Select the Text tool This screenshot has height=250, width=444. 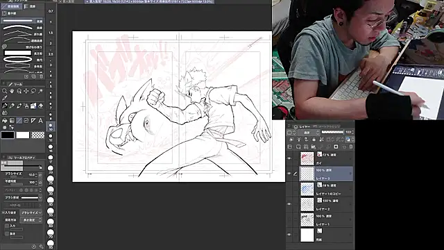coord(40,120)
